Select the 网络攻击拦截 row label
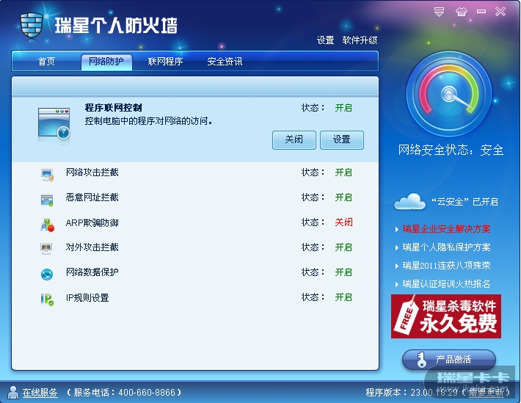This screenshot has width=521, height=403. (x=92, y=173)
